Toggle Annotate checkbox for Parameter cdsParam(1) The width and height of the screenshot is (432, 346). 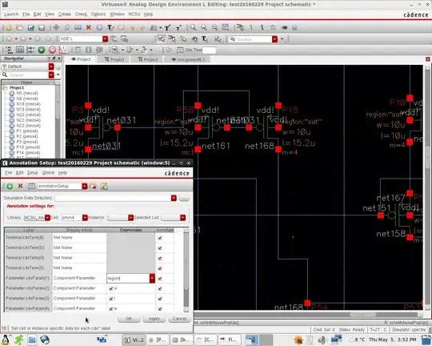(x=160, y=279)
